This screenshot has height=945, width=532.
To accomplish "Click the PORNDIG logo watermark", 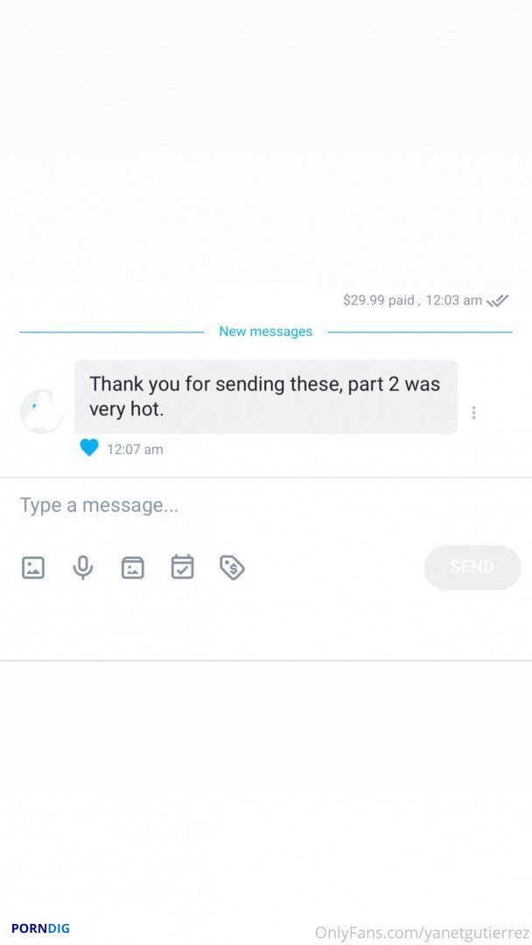I will [x=40, y=928].
